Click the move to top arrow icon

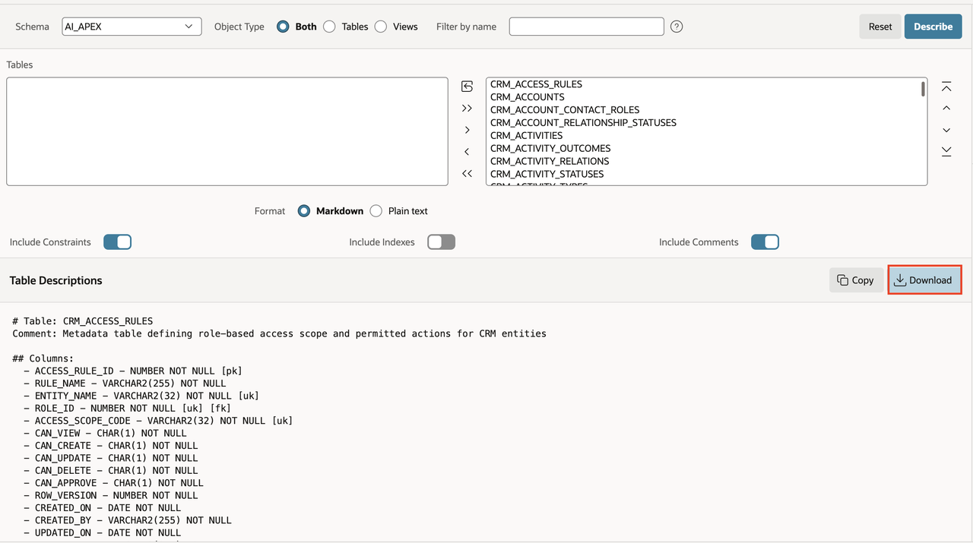(946, 87)
